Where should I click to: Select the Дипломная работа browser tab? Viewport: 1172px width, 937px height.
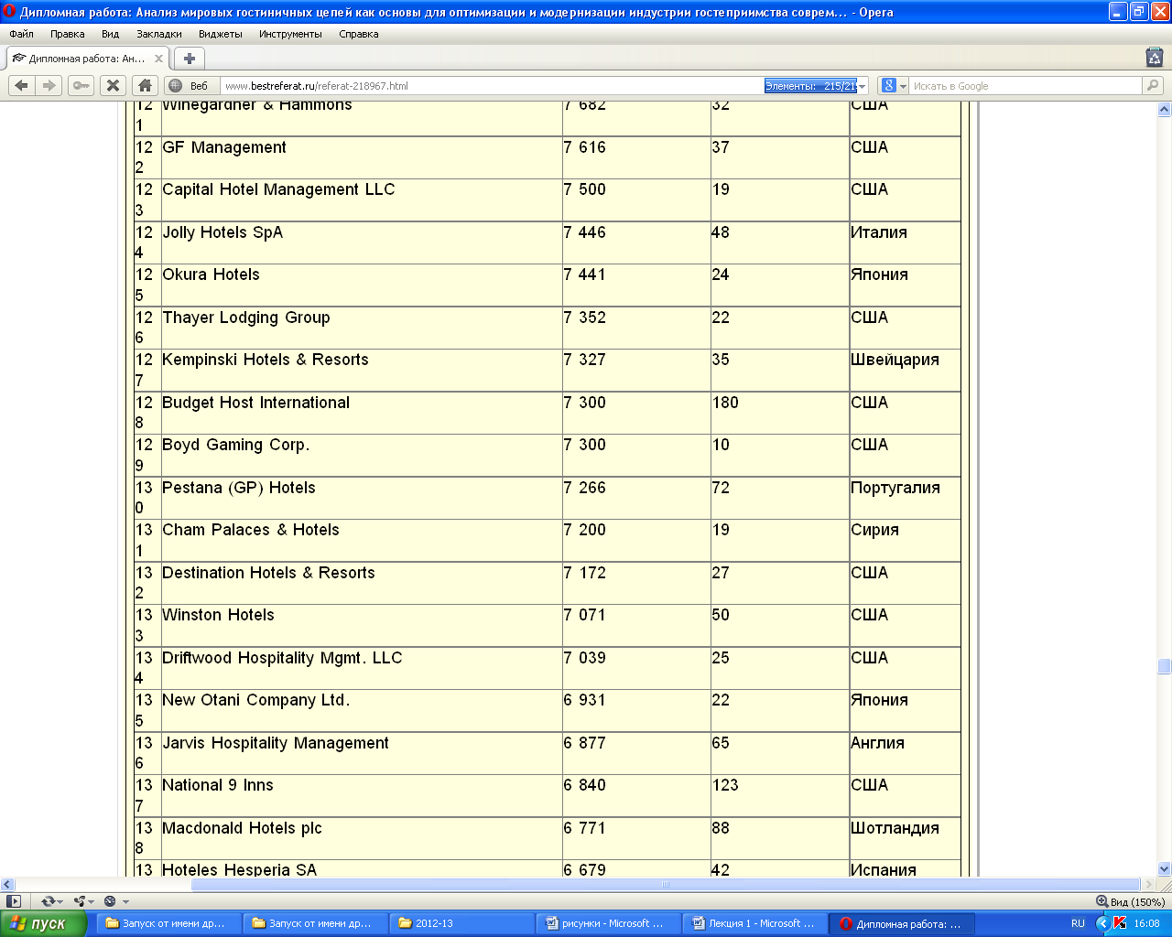coord(88,59)
